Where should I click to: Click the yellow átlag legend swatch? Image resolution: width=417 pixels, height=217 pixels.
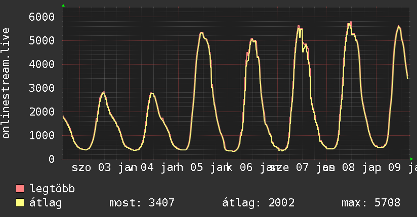click(x=20, y=202)
